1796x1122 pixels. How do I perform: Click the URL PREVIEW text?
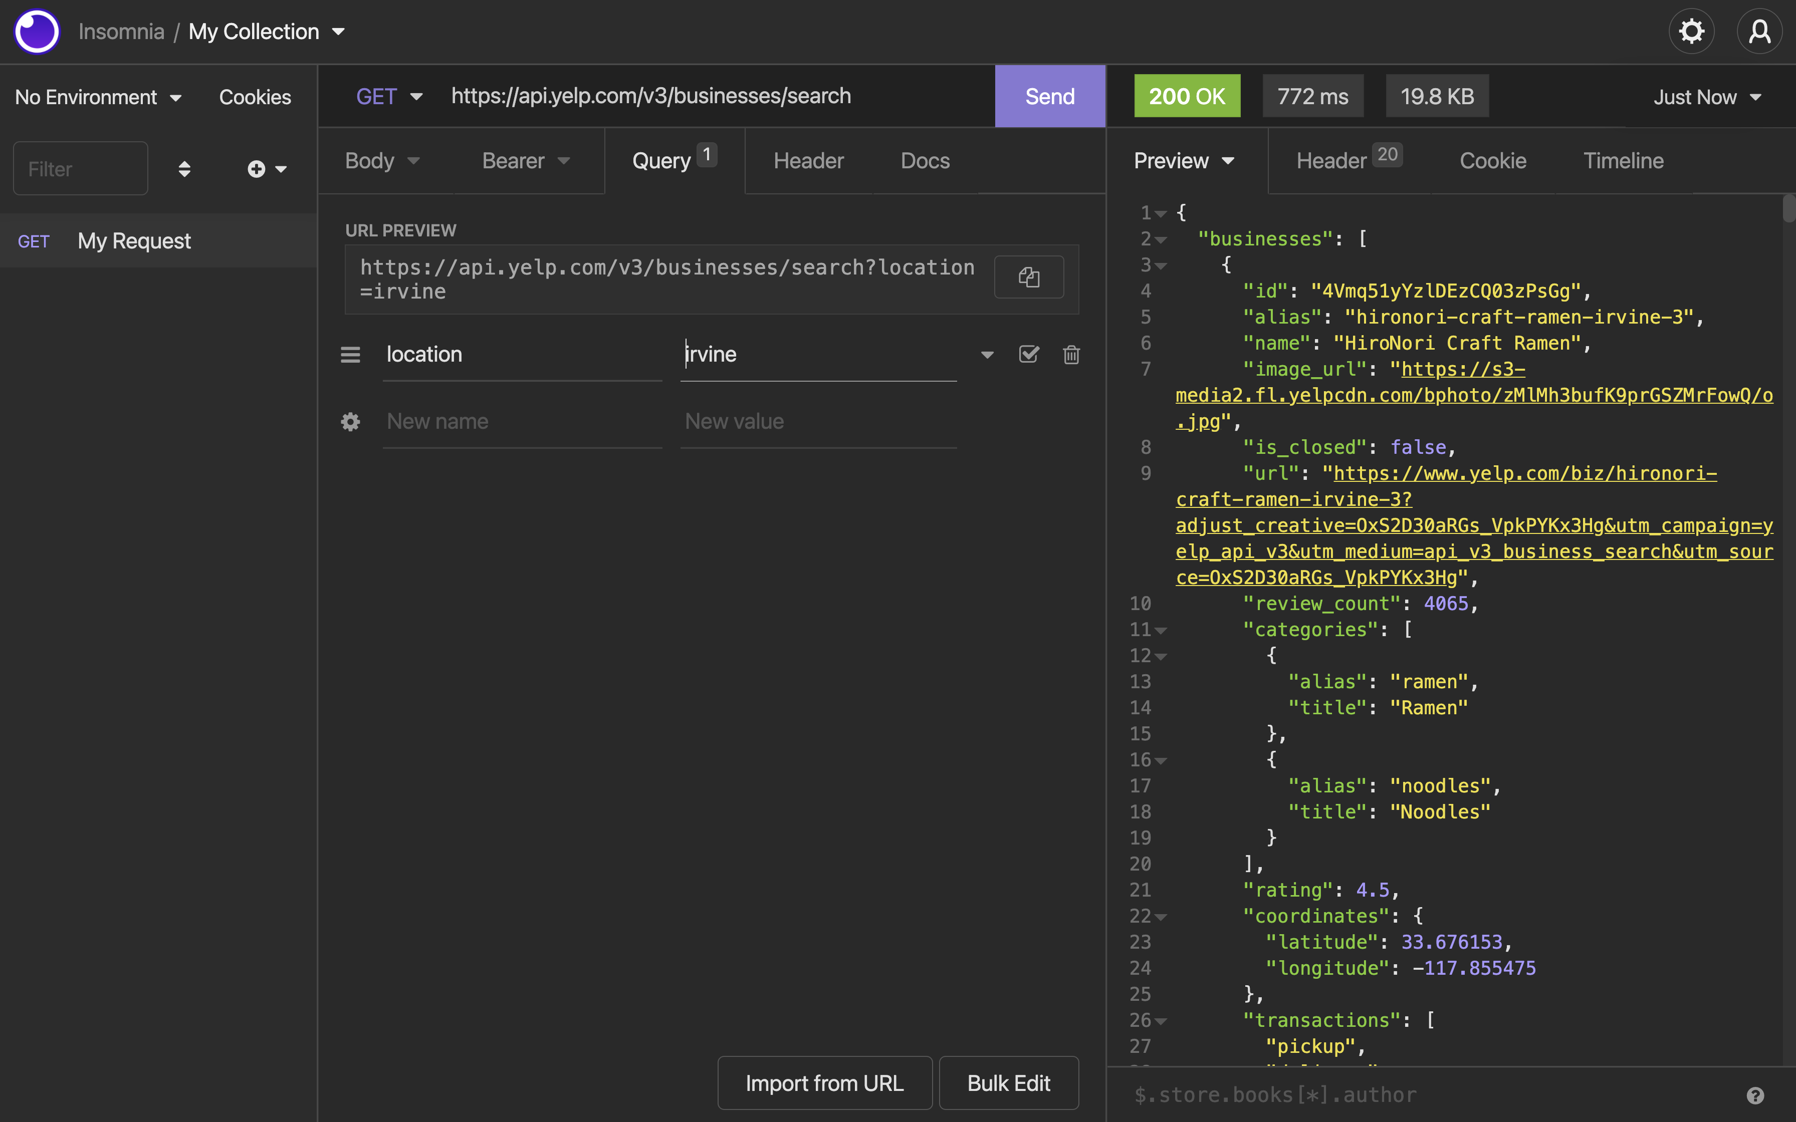coord(401,230)
